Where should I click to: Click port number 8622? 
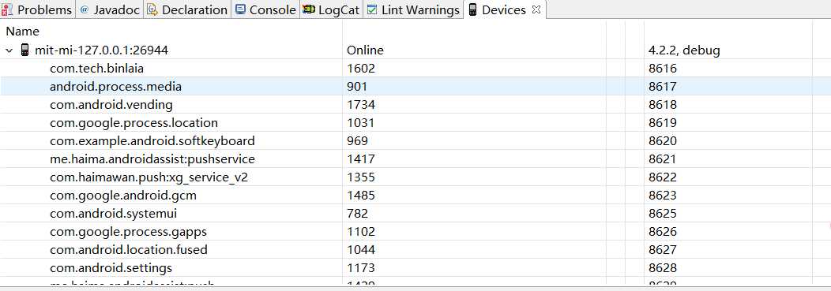click(663, 177)
